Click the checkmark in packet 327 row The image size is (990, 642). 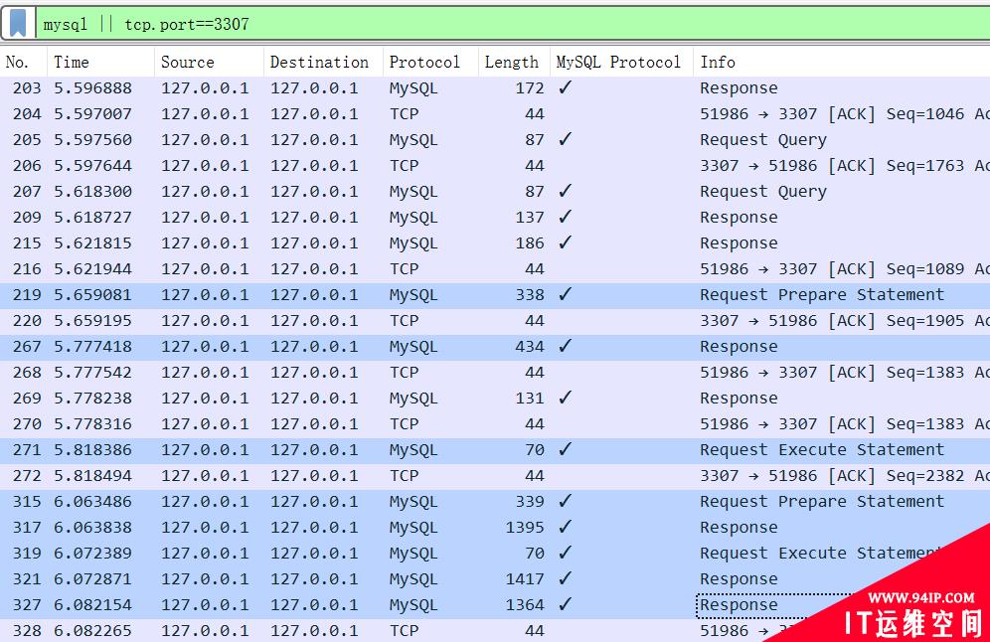[x=566, y=605]
